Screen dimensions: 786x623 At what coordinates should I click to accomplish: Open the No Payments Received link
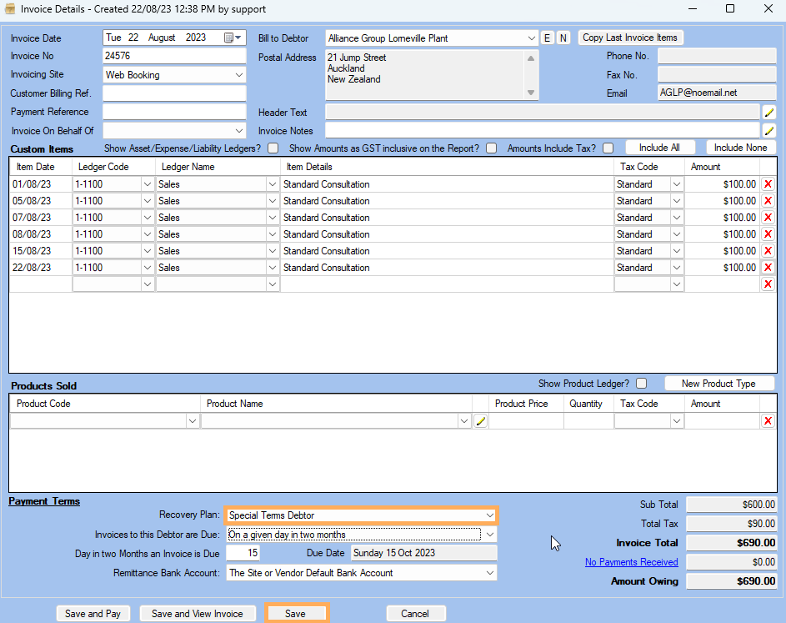pos(631,562)
